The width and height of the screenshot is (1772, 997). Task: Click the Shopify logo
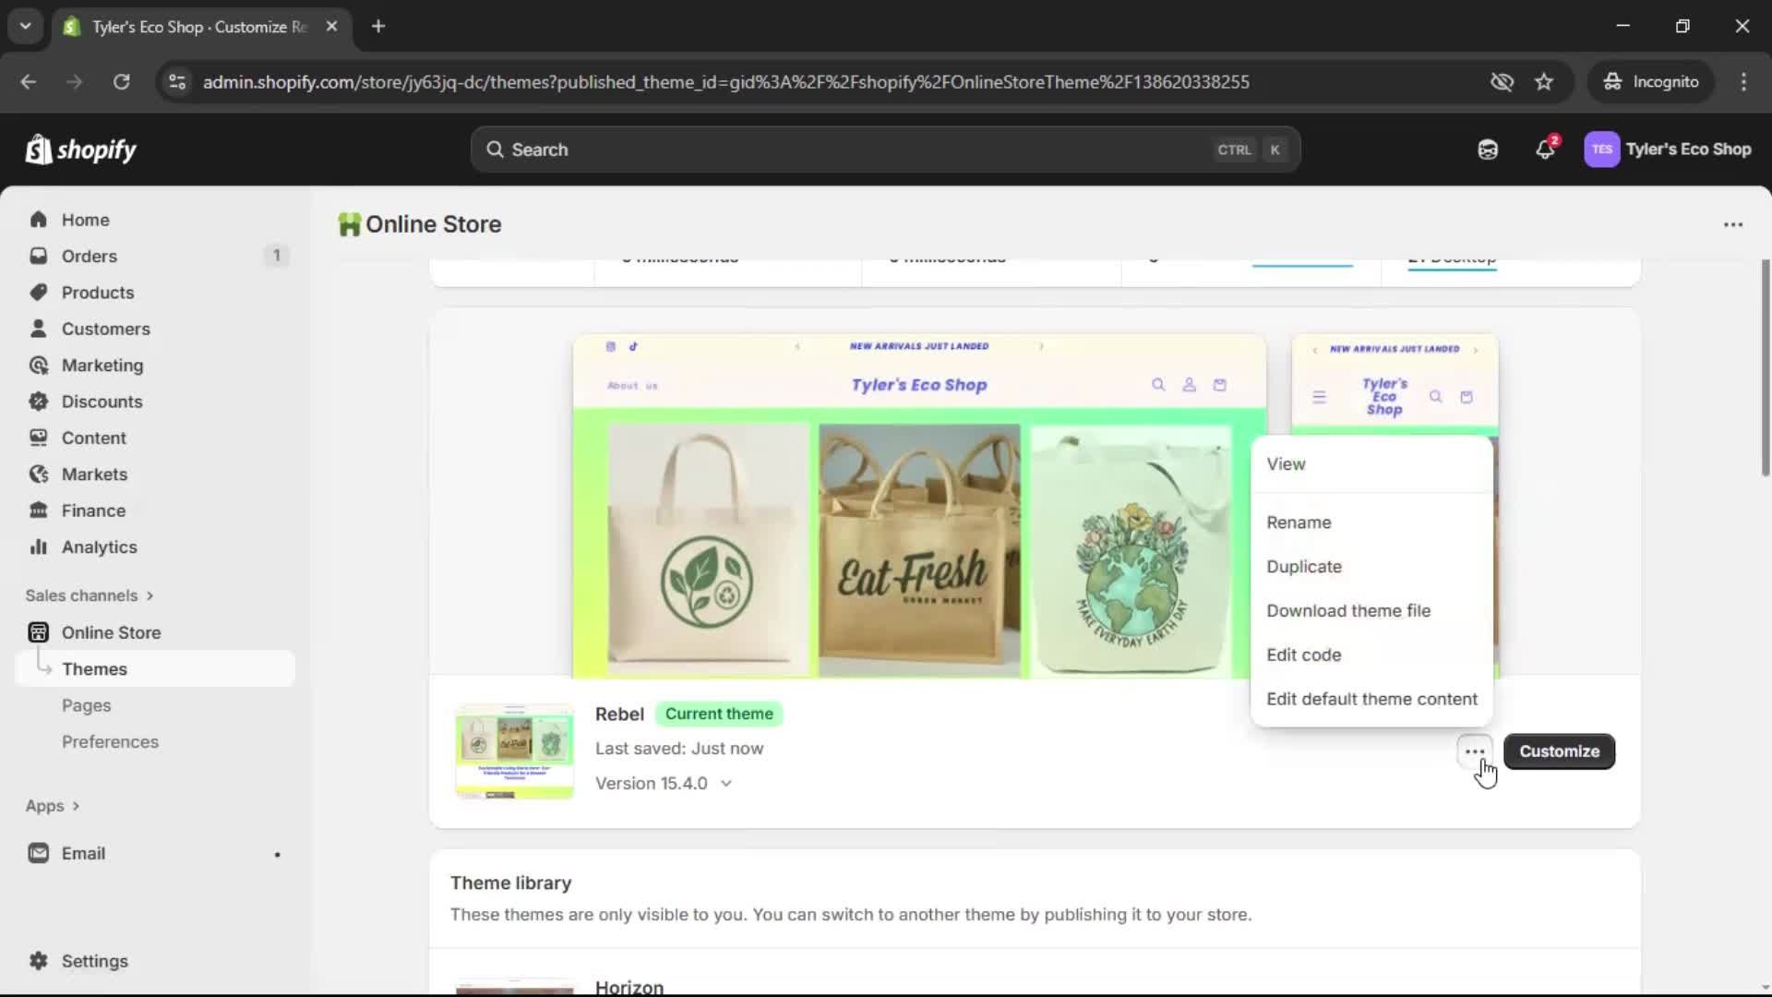point(81,150)
